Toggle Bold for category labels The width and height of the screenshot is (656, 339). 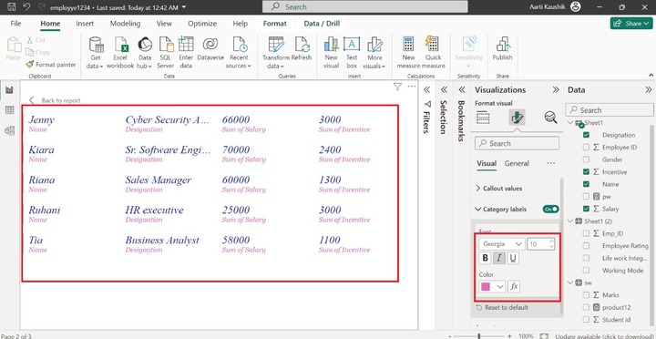[485, 258]
